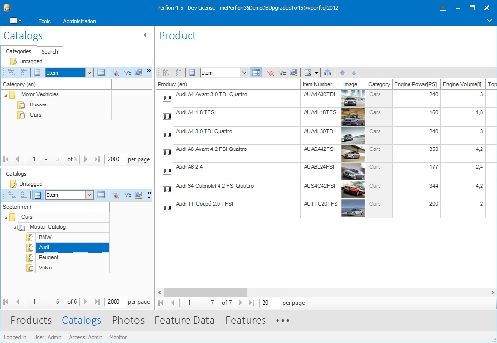The image size is (497, 343).
Task: Click the Untagged folder icon under Categories tab
Action: pos(14,61)
